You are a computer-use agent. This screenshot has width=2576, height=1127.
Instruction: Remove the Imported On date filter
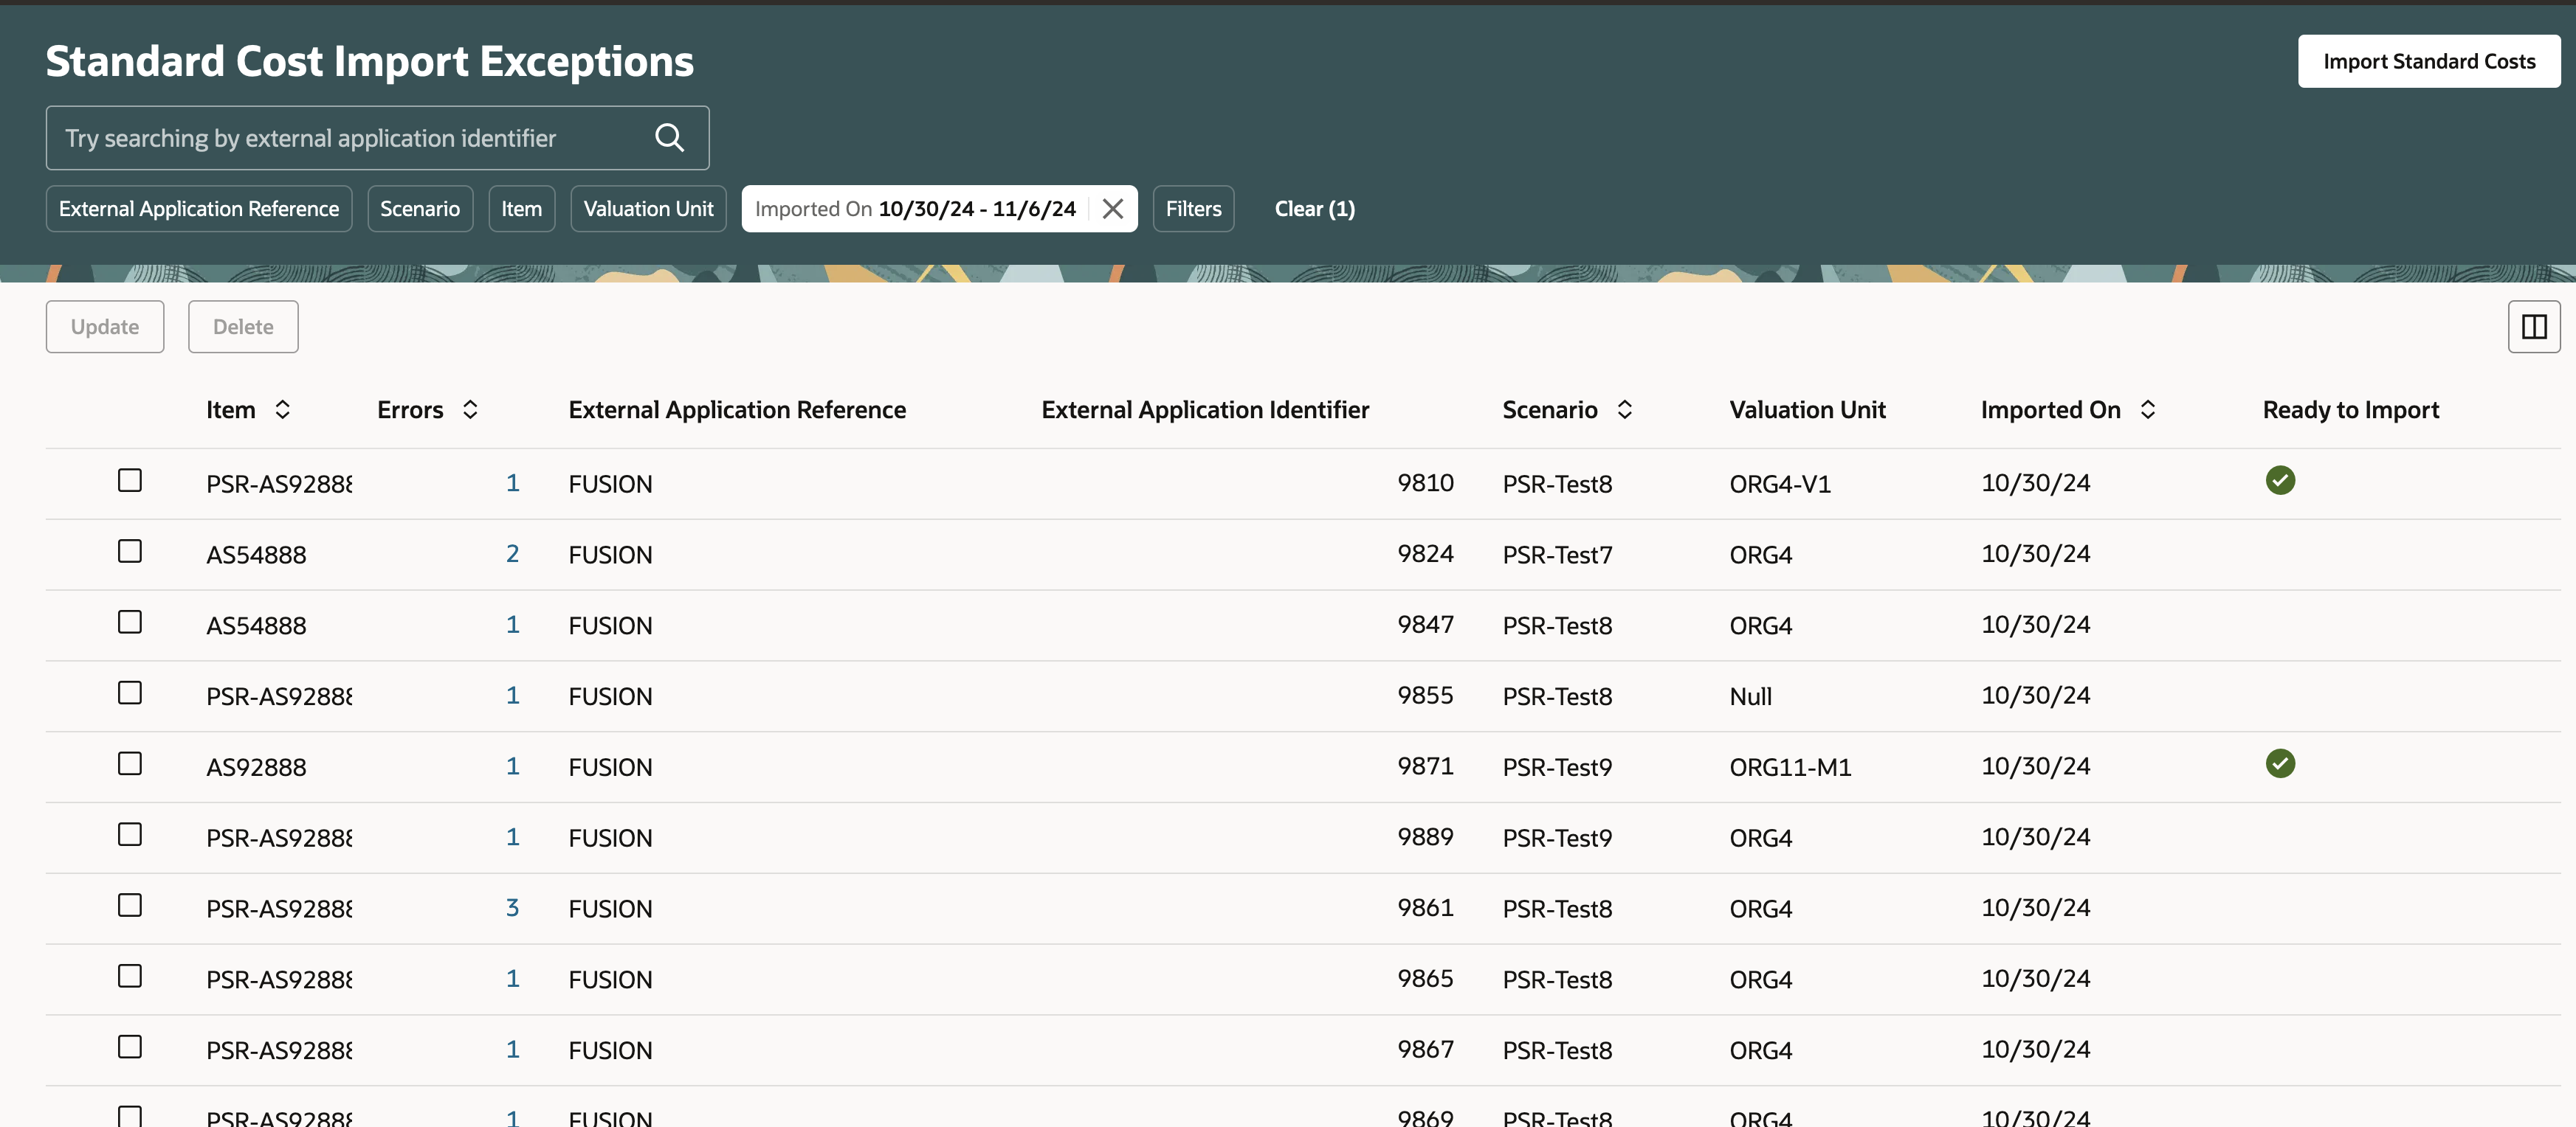[x=1112, y=209]
